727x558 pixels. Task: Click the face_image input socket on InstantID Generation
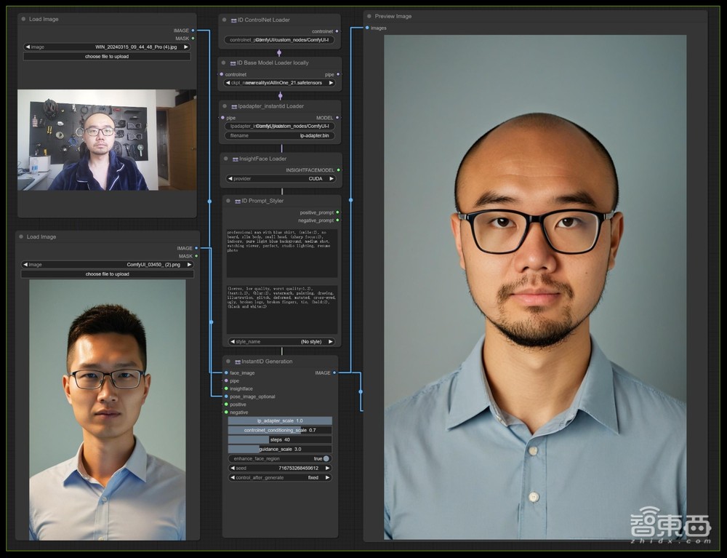225,372
